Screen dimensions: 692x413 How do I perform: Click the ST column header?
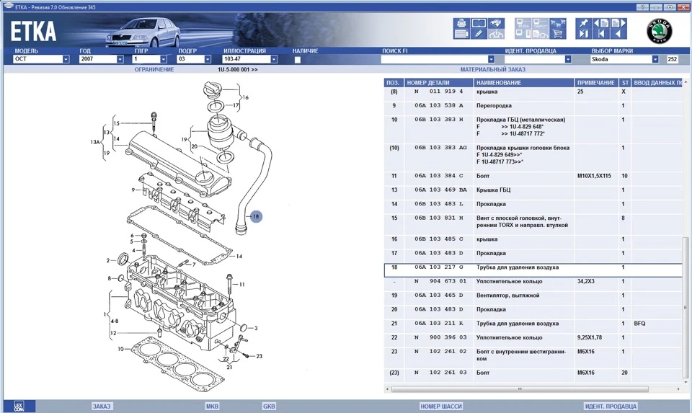(x=625, y=82)
